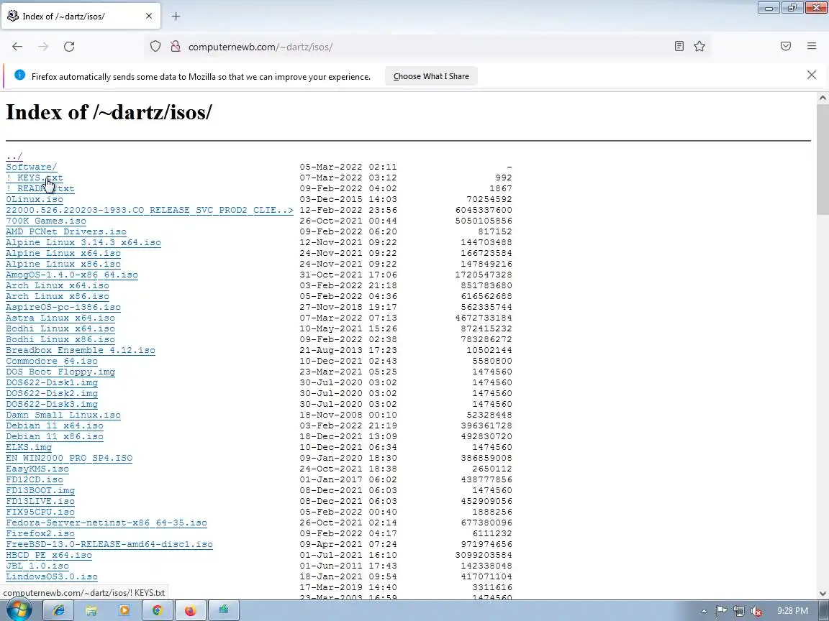Screen dimensions: 829x621
Task: Download ELKS.img
Action: pos(29,447)
